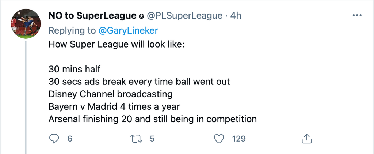Click the "30 mins half" line
Viewport: 374px width, 154px height.
click(x=75, y=69)
